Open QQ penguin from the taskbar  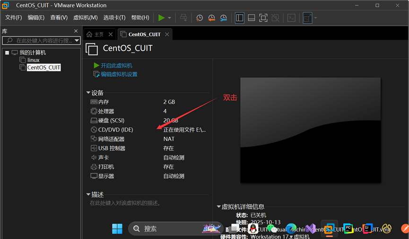coord(253,229)
